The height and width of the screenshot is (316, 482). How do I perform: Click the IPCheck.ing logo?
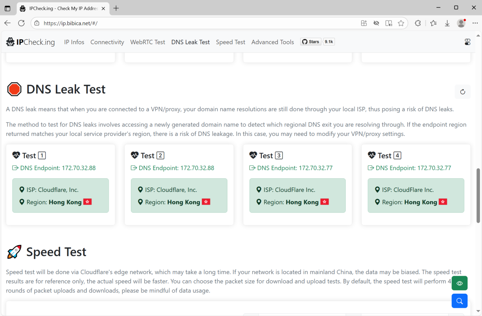coord(31,42)
